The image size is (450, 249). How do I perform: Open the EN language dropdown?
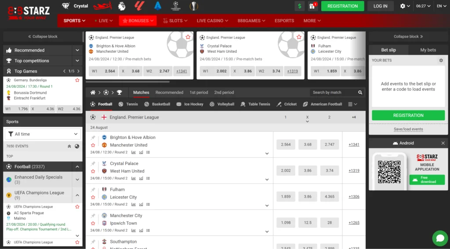point(441,6)
